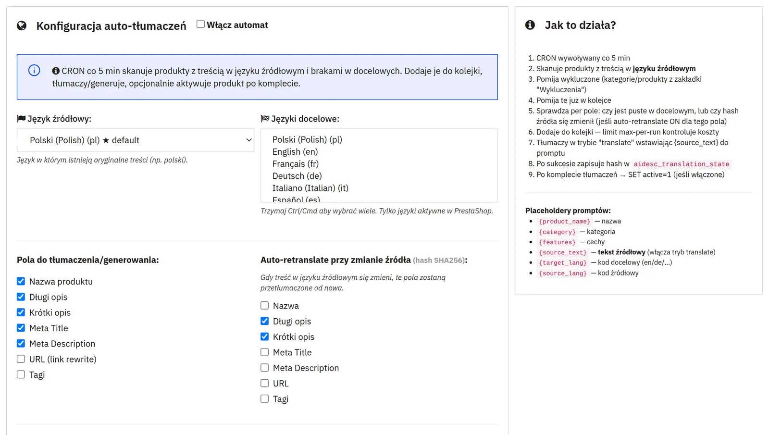The height and width of the screenshot is (435, 769).
Task: Enable Tagi under Pola do tłumaczenia
Action: [21, 374]
